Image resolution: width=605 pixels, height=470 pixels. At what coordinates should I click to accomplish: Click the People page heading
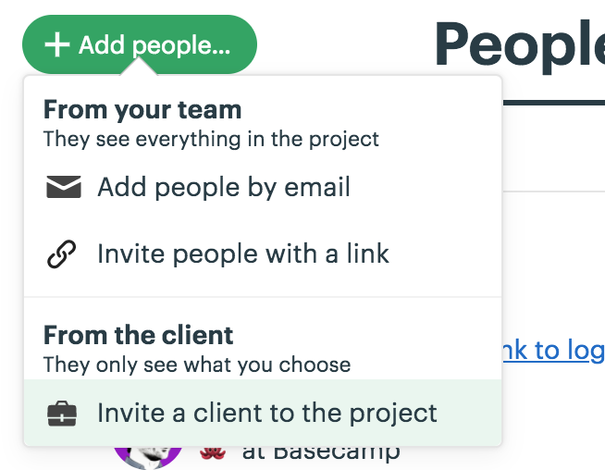[x=520, y=45]
